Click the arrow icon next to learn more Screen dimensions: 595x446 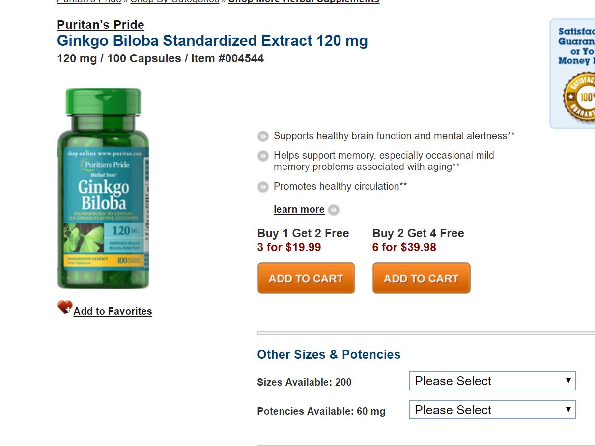[334, 210]
